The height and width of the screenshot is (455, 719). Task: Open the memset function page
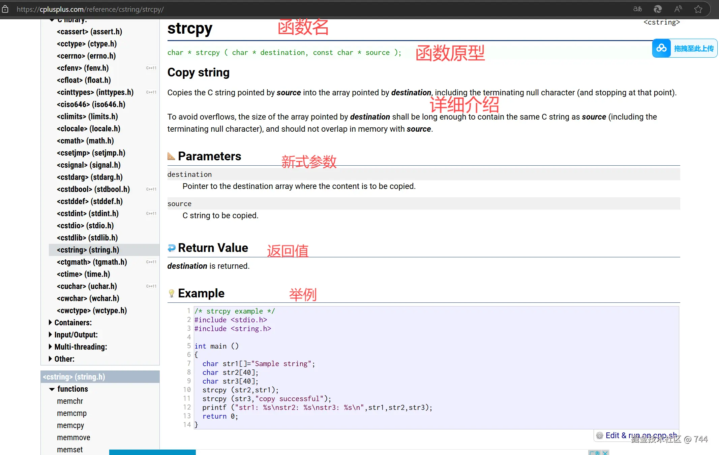pos(69,450)
